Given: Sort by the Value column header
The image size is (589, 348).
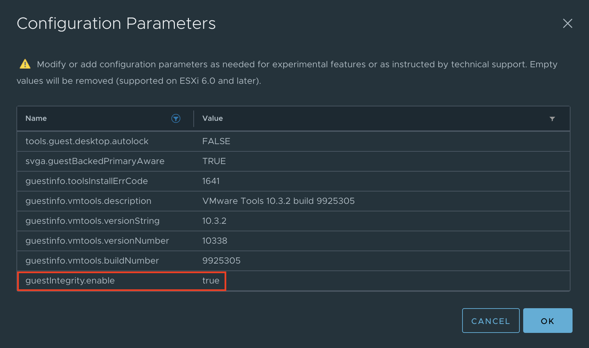Looking at the screenshot, I should pyautogui.click(x=213, y=118).
